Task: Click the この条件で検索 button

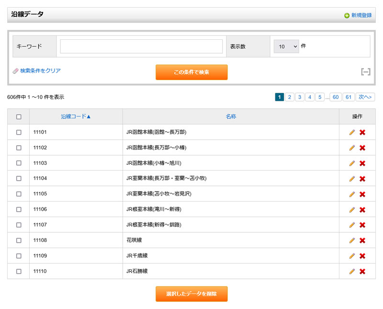Action: (x=191, y=72)
